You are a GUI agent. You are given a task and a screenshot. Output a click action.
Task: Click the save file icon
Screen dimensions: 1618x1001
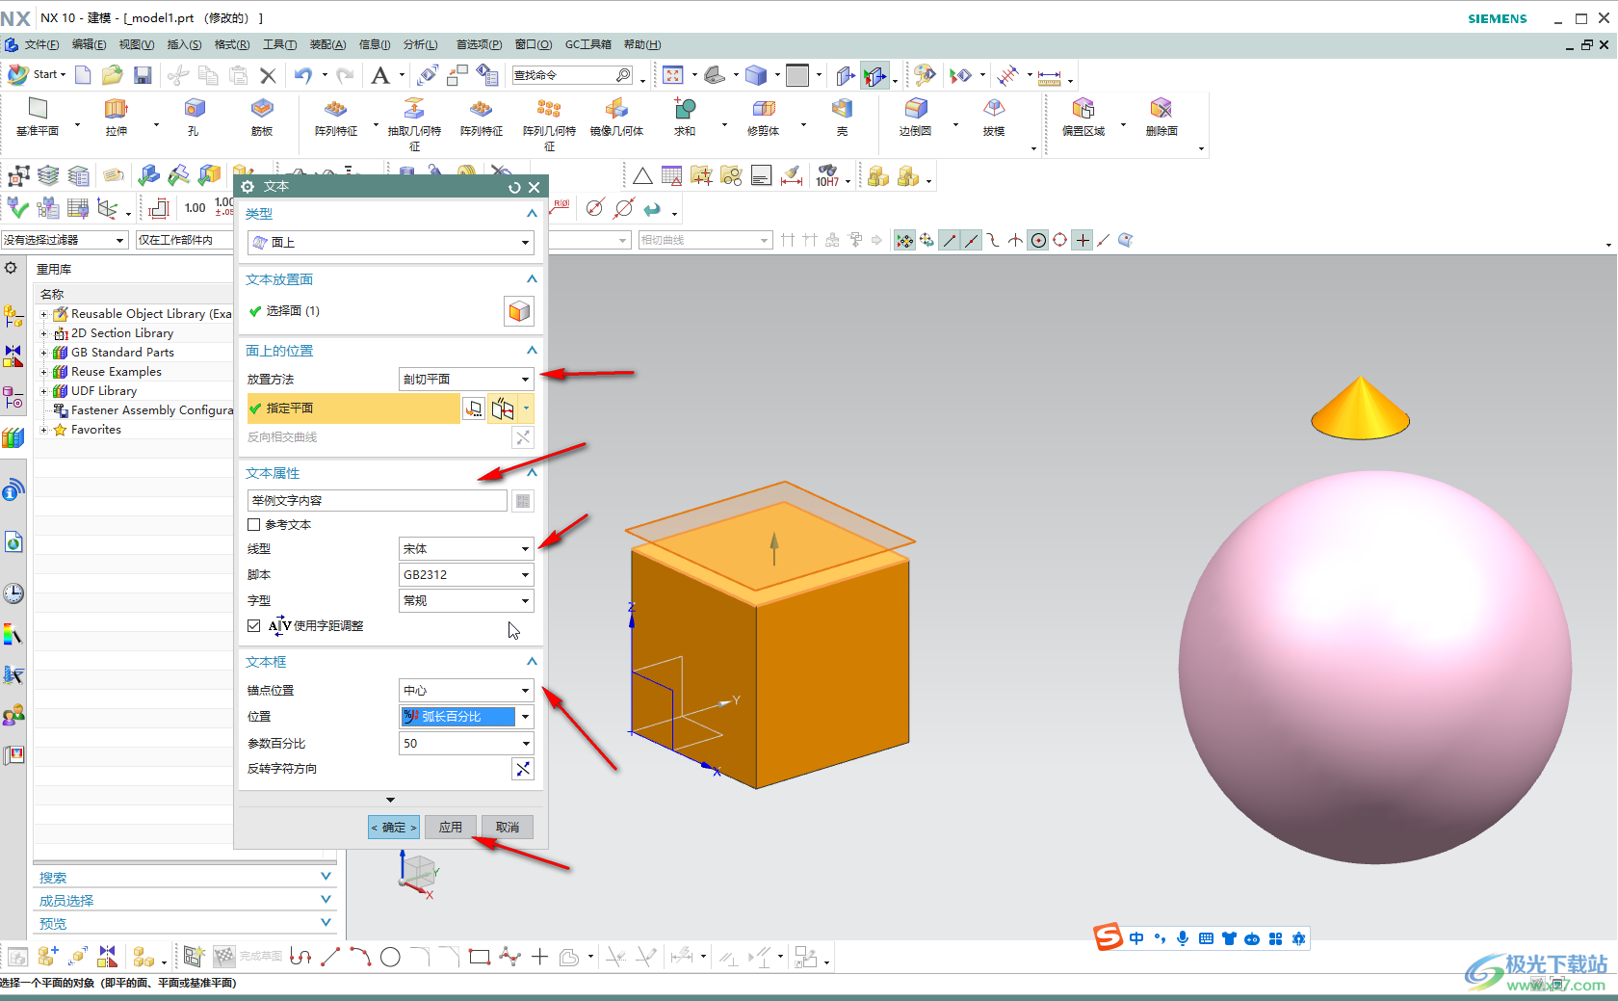click(x=143, y=75)
